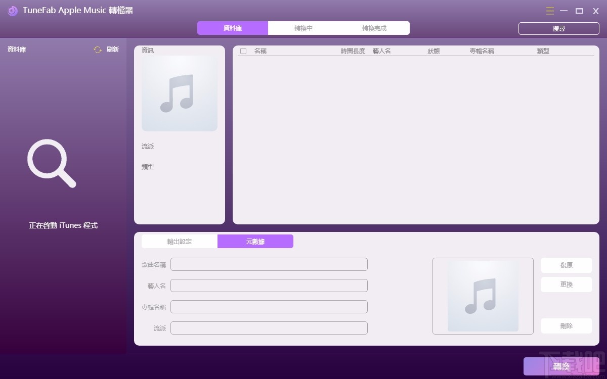The image size is (607, 379).
Task: Click the TuneFab logo icon in title bar
Action: (12, 11)
